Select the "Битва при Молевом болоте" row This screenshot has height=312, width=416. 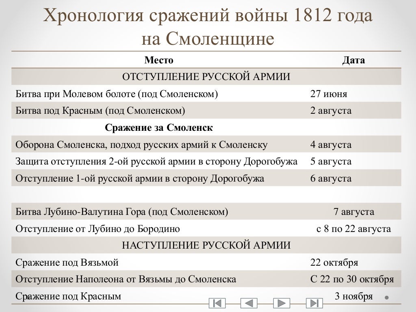click(x=117, y=94)
